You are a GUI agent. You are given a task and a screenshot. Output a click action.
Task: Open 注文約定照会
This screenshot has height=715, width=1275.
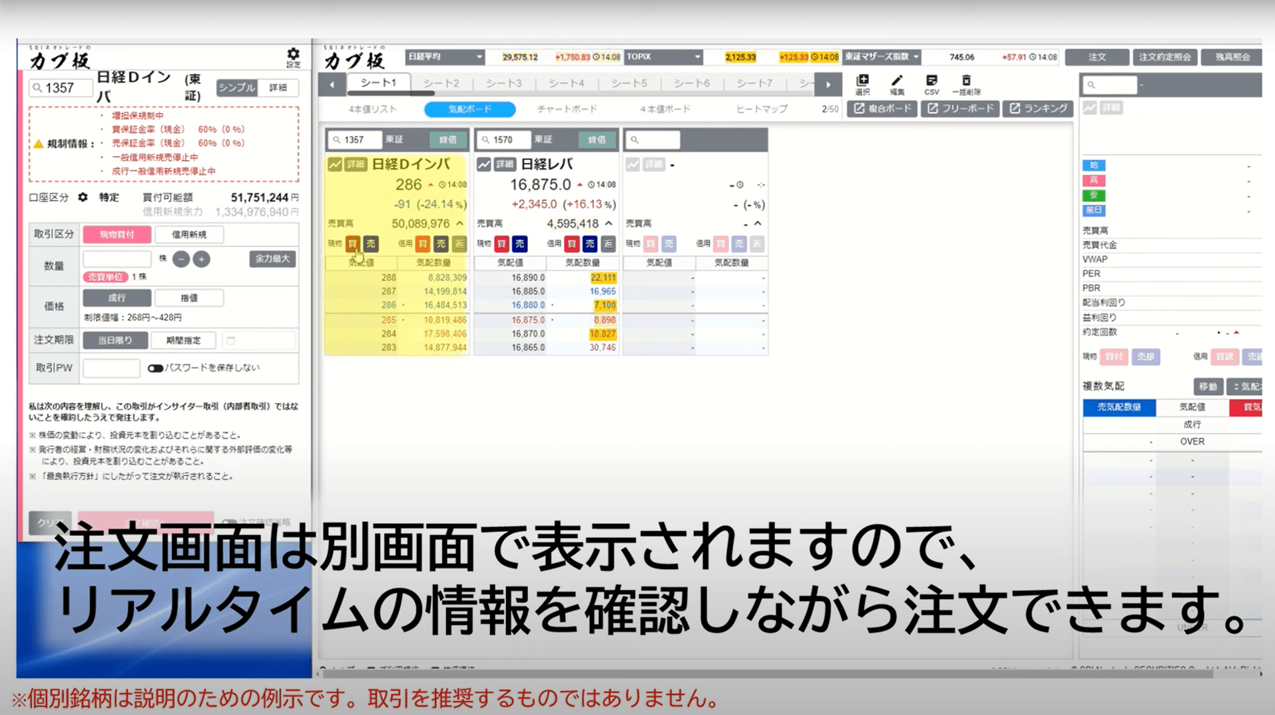(1165, 57)
